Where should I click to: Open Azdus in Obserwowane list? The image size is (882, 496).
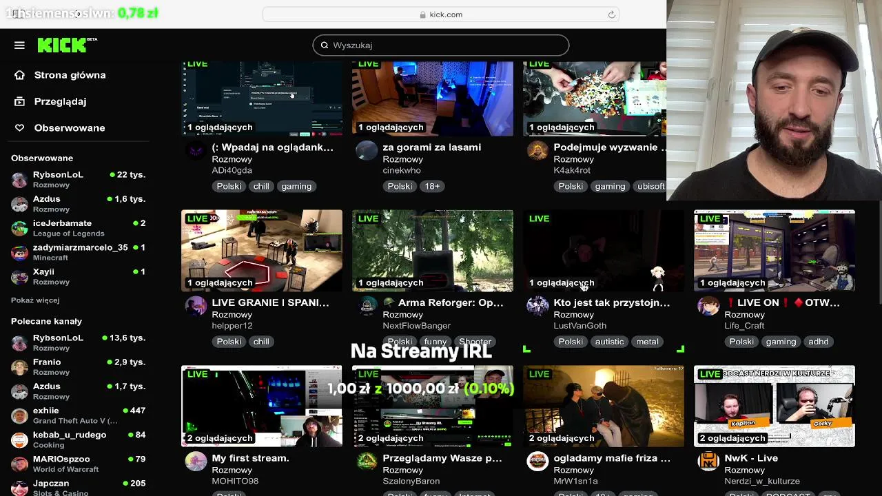click(79, 204)
